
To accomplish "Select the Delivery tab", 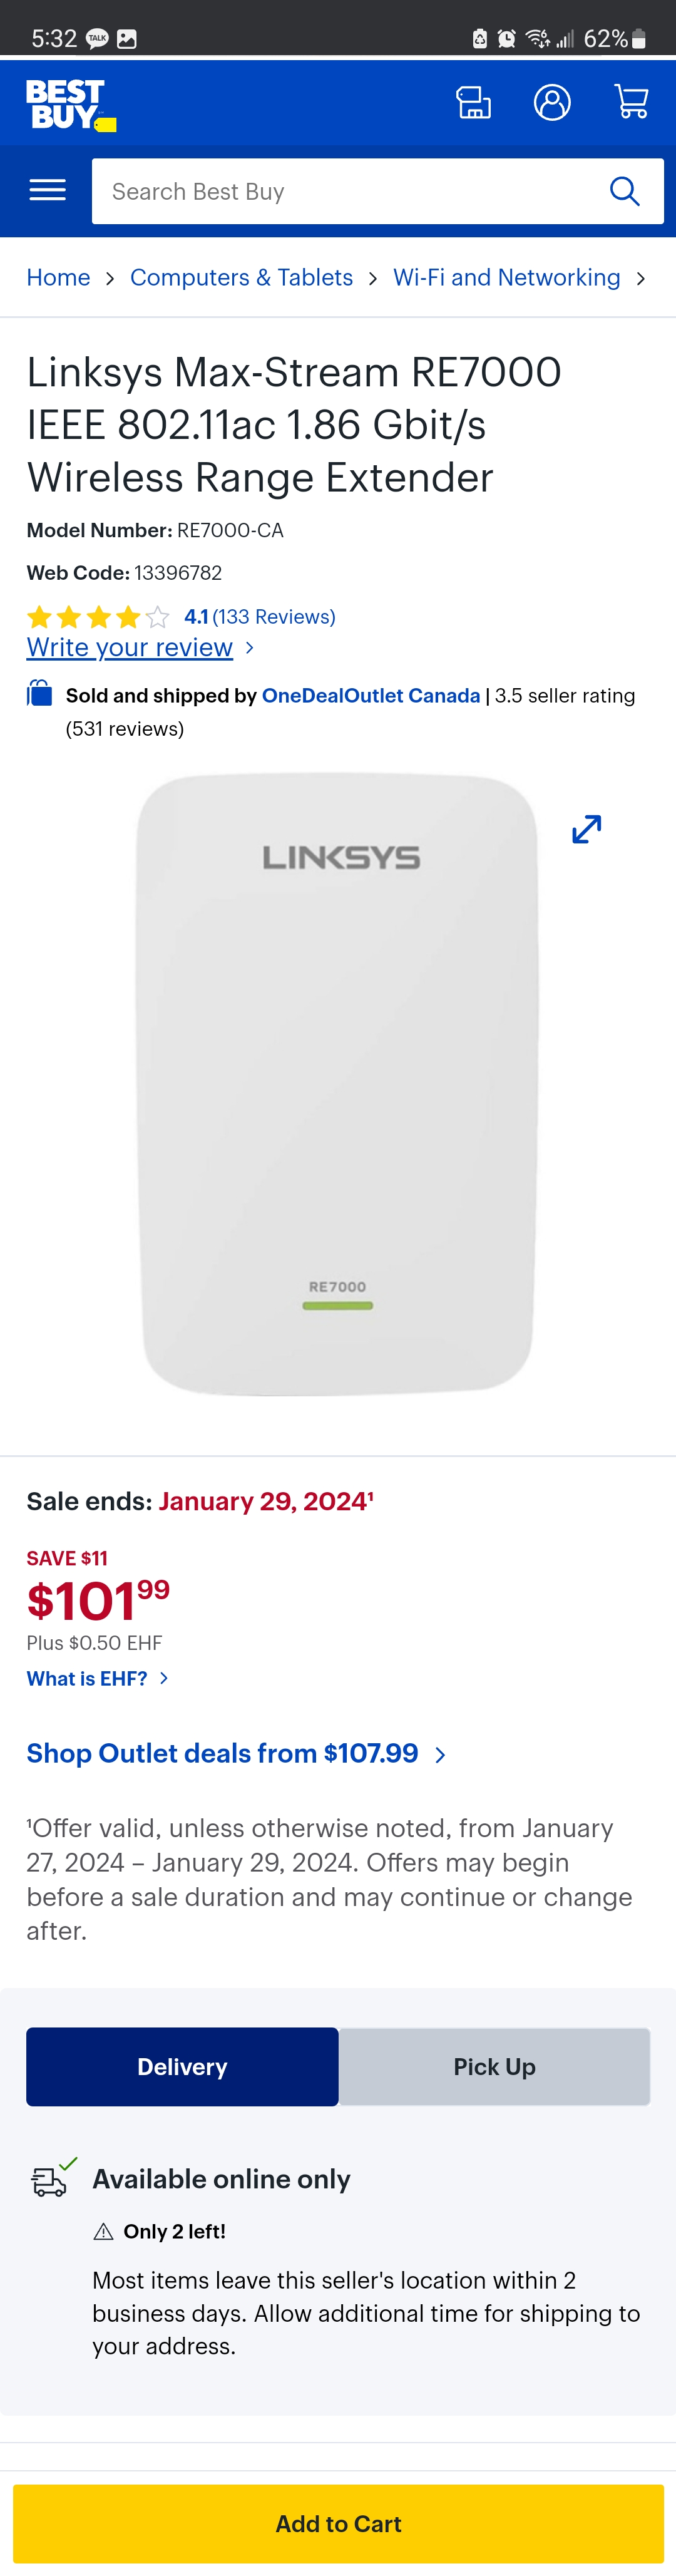I will pyautogui.click(x=182, y=2067).
